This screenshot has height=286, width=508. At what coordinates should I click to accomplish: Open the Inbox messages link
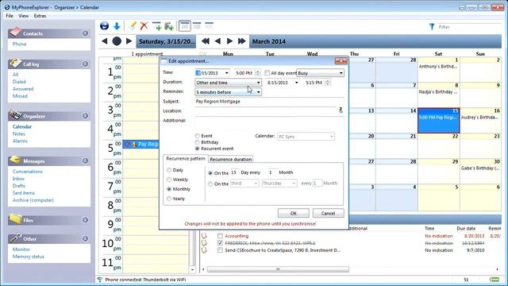18,179
